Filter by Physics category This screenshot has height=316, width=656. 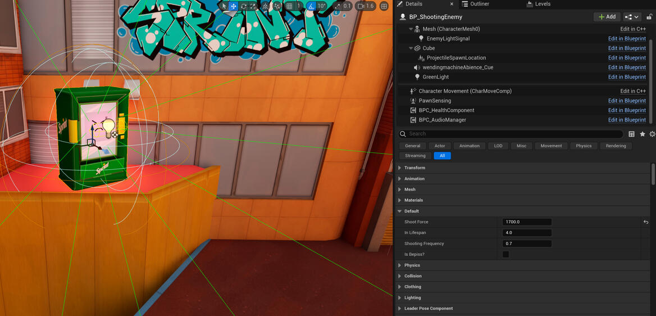584,146
